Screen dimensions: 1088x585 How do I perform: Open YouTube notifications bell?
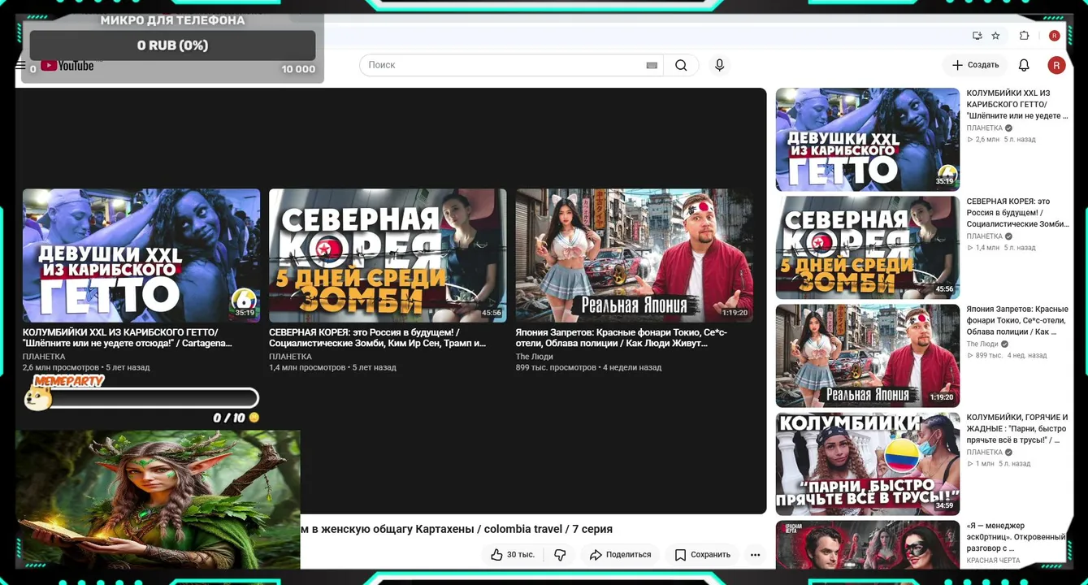coord(1024,65)
